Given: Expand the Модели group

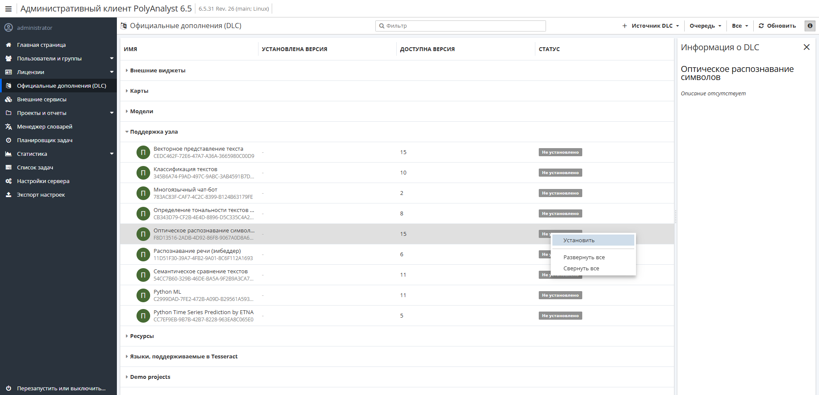Looking at the screenshot, I should click(127, 111).
